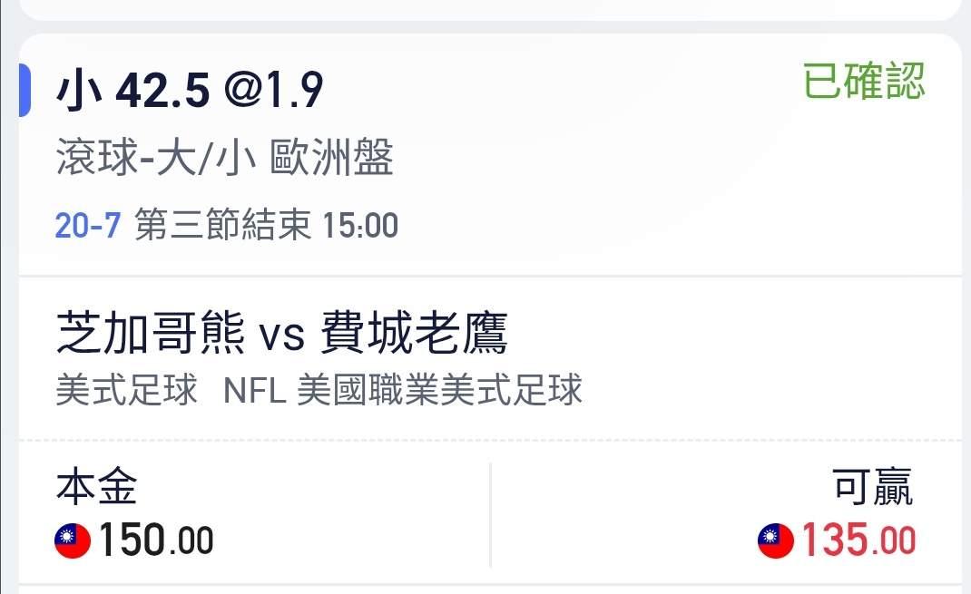The height and width of the screenshot is (594, 971).
Task: Tap the previous bet card at the top
Action: 490,10
